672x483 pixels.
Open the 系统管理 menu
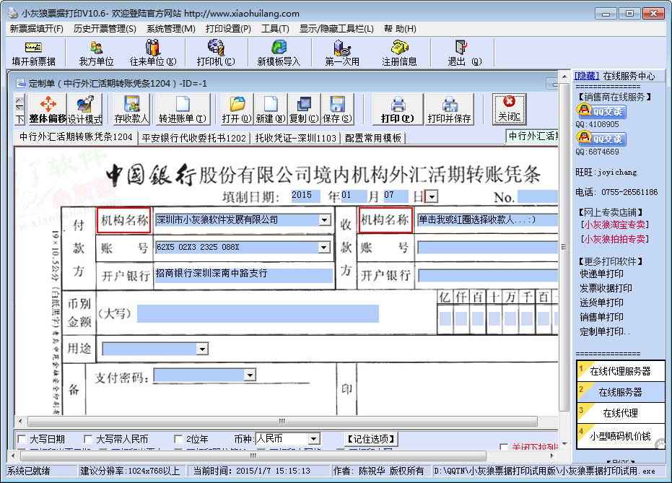(x=170, y=28)
